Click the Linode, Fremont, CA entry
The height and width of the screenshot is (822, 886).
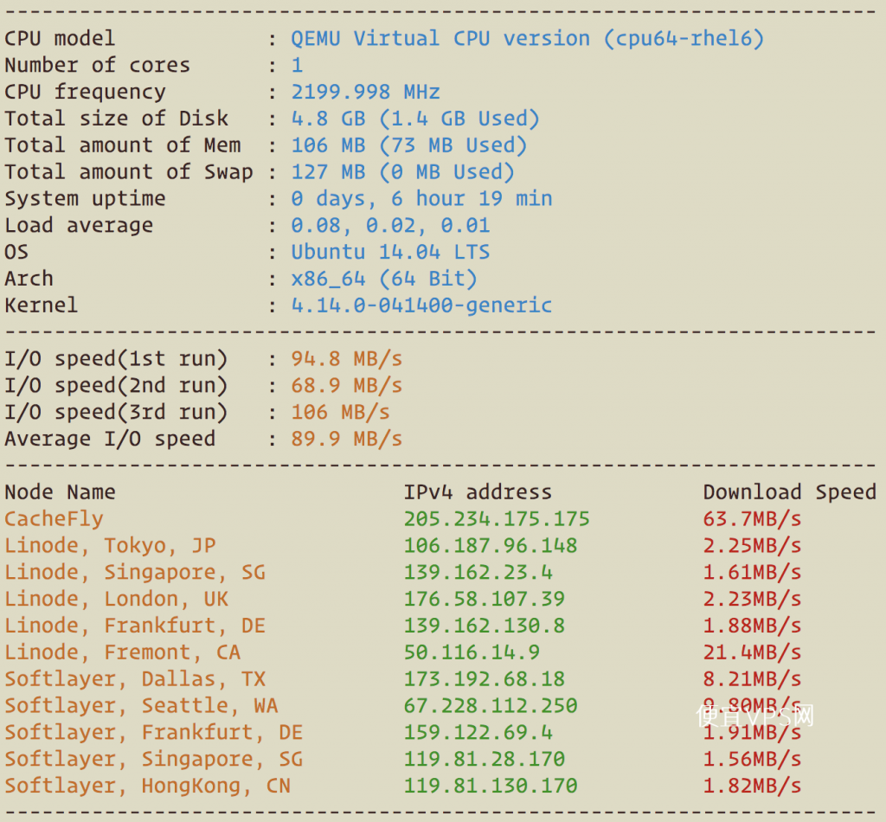point(122,652)
